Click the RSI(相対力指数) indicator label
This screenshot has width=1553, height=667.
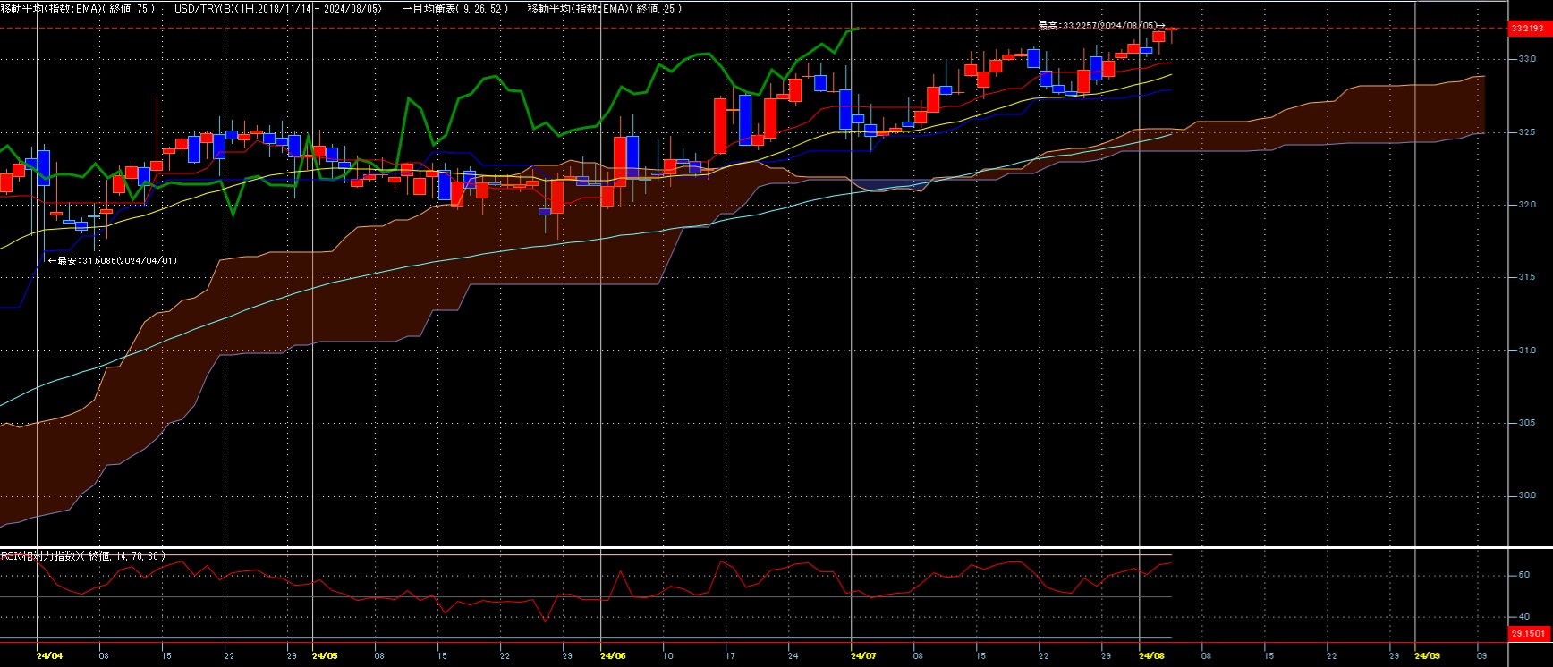(82, 556)
